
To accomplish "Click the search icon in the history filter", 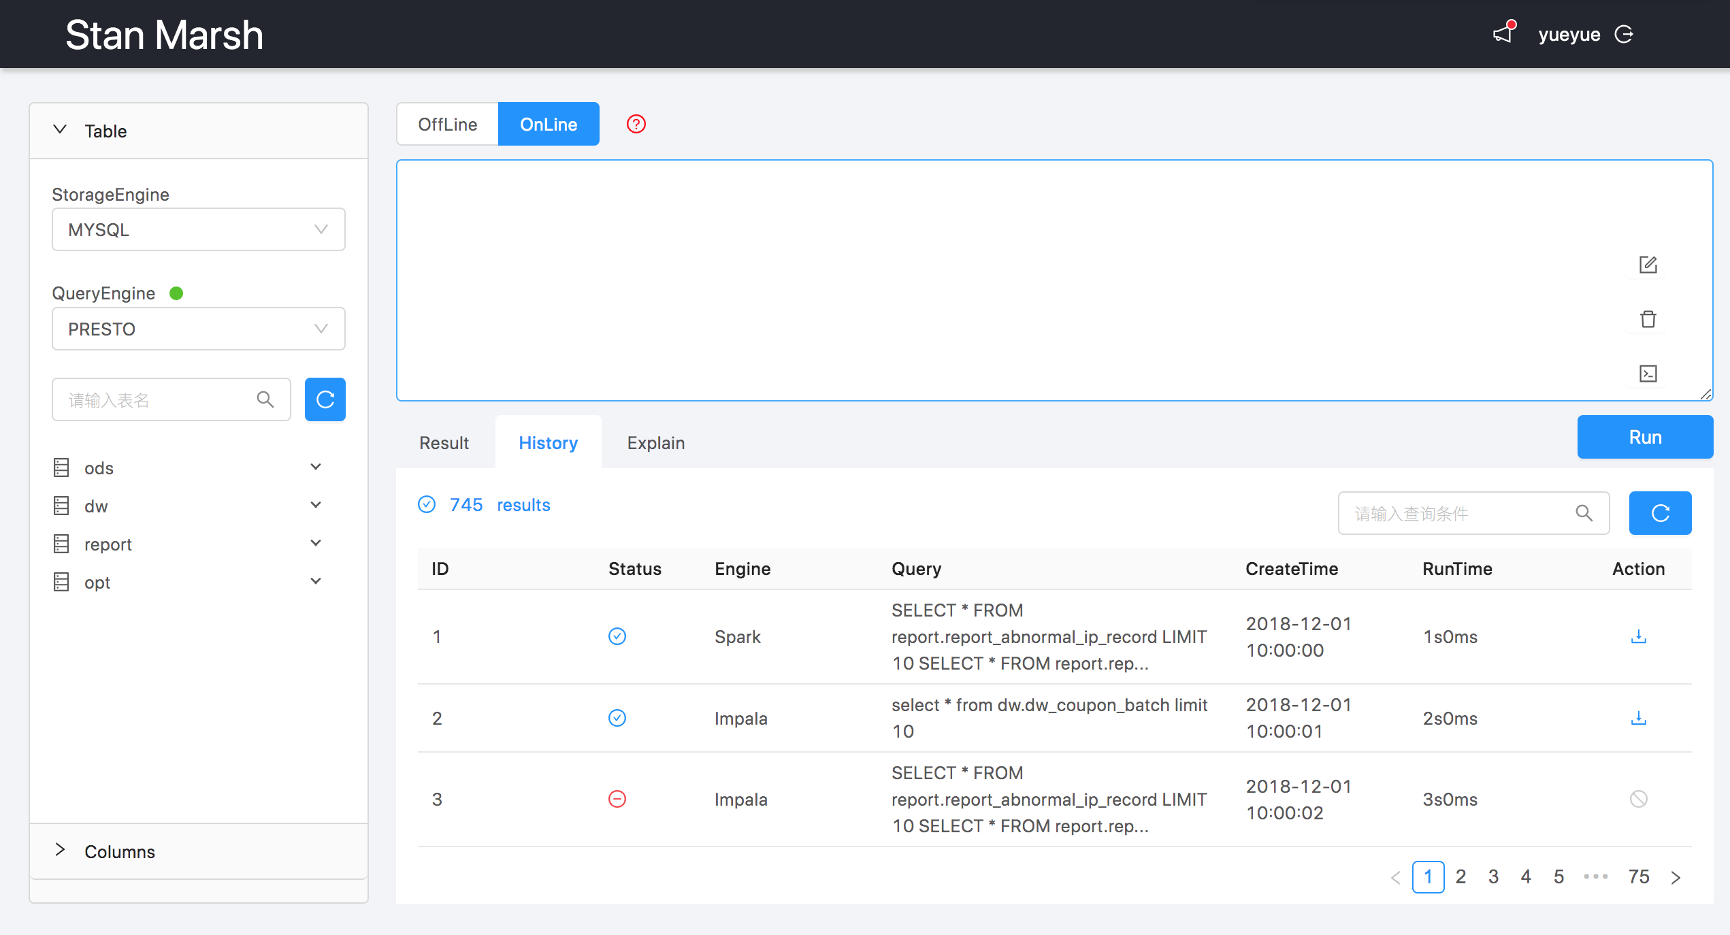I will pos(1584,513).
